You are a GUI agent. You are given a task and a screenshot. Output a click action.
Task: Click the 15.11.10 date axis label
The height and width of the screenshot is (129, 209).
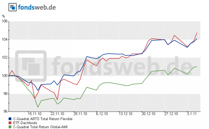pos(34,114)
